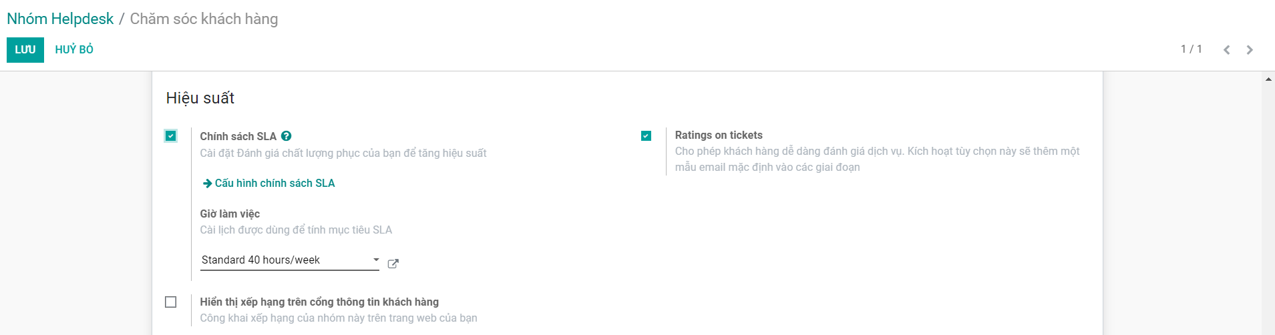
Task: Click Chăm sóc khách hàng breadcrumb title
Action: tap(204, 19)
